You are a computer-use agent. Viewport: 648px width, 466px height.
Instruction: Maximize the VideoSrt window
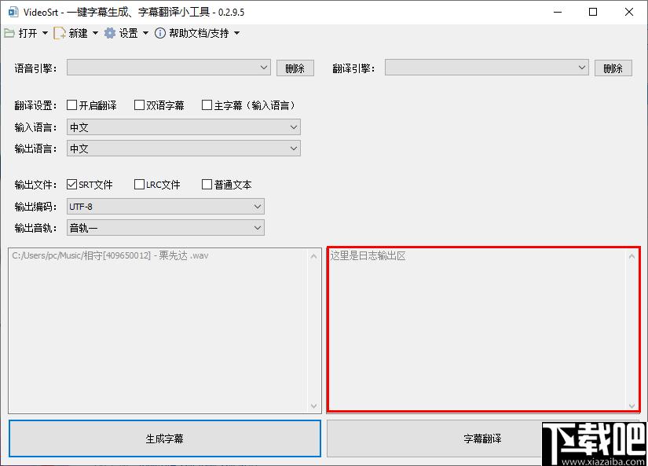click(x=593, y=12)
